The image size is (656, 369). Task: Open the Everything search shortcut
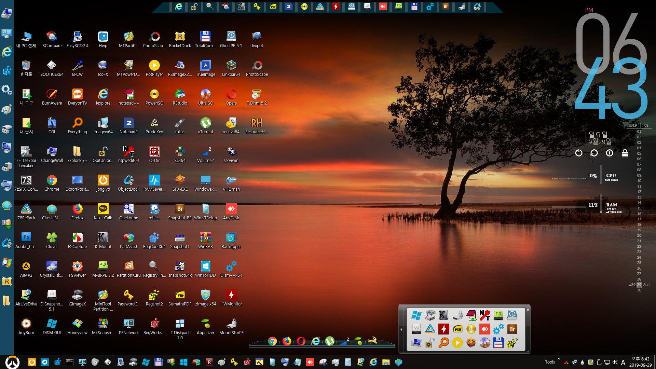[77, 126]
